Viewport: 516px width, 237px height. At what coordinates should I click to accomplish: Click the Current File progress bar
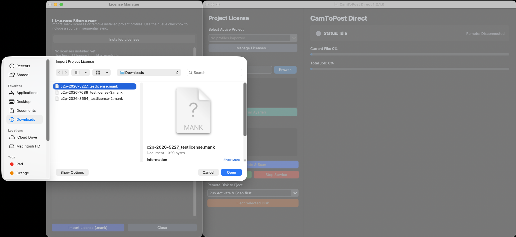pos(410,54)
